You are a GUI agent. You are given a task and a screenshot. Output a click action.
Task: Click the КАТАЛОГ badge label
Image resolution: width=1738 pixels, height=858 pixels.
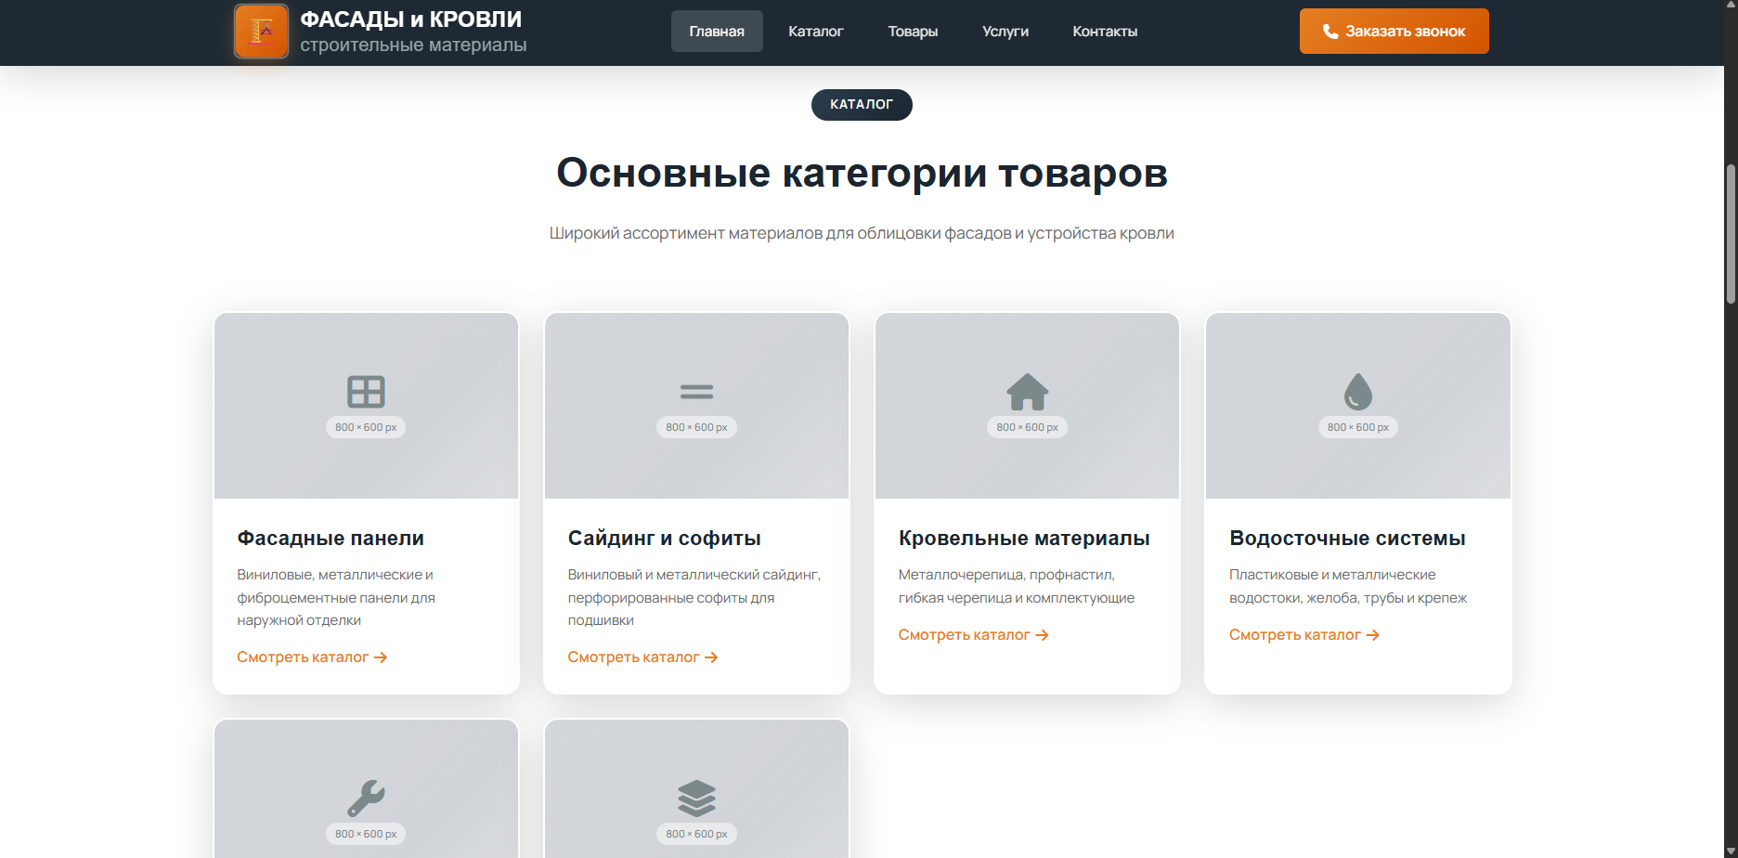click(x=862, y=105)
